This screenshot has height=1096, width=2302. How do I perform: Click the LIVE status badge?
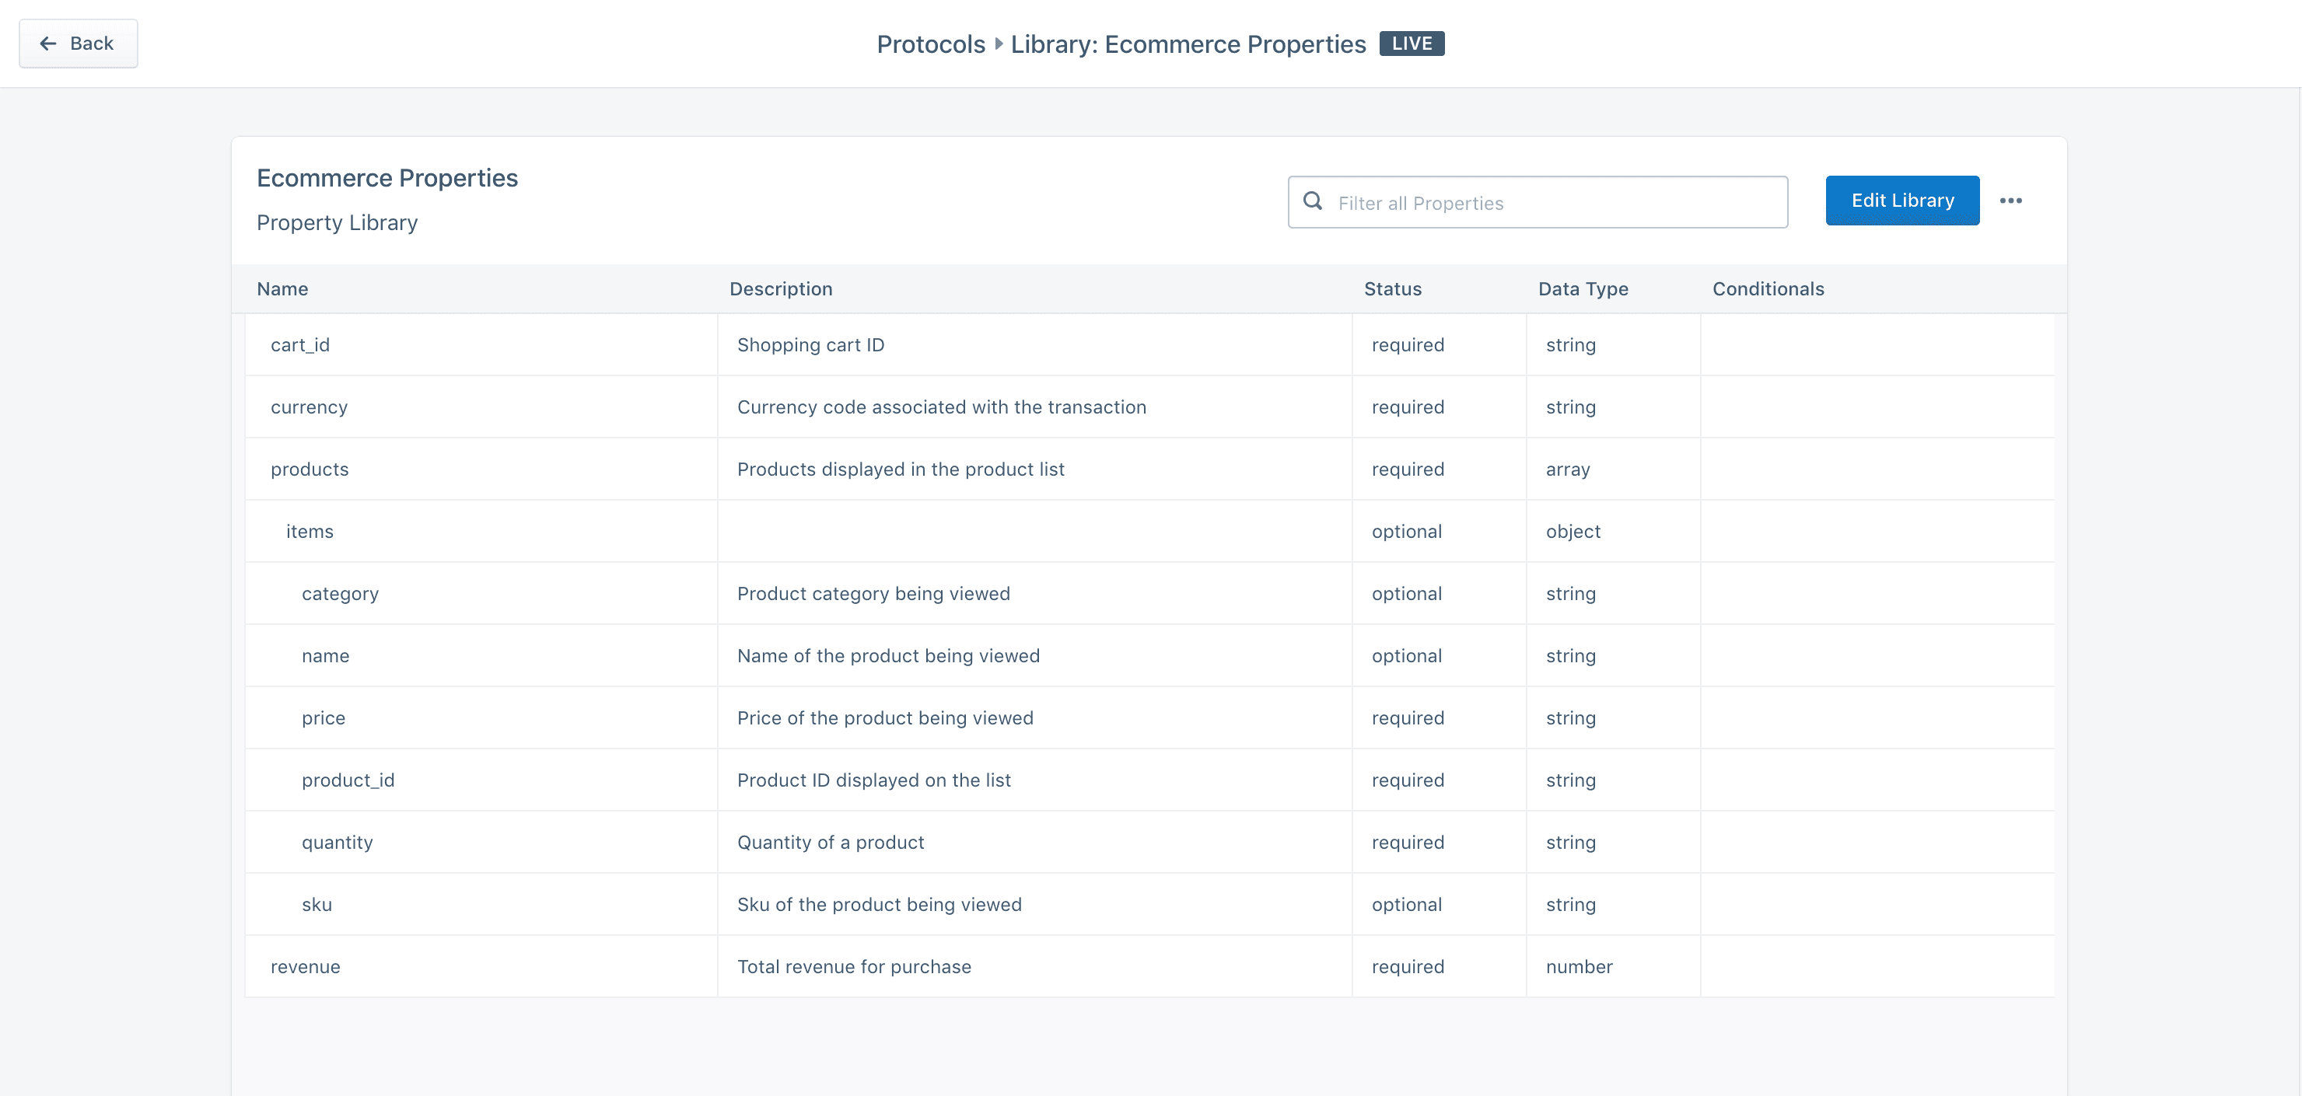point(1412,43)
